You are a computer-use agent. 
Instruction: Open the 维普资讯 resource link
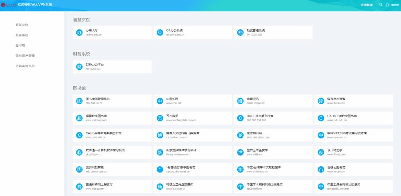coord(253,99)
